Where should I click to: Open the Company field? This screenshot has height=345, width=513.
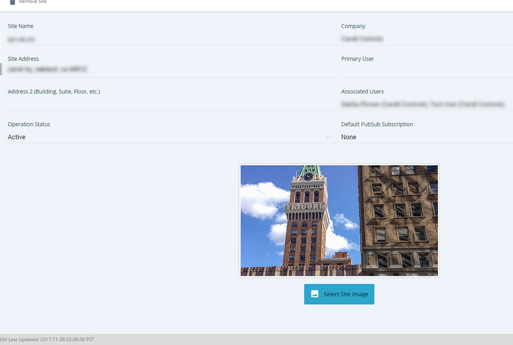click(x=427, y=39)
